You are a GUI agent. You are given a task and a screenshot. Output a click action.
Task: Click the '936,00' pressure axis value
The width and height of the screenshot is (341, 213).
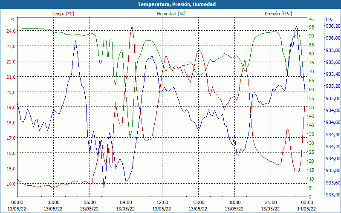(x=332, y=38)
